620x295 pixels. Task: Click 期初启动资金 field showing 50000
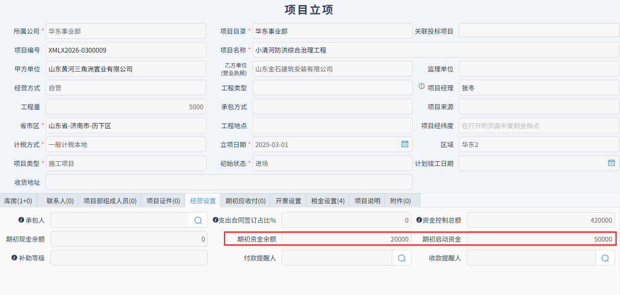coord(542,239)
